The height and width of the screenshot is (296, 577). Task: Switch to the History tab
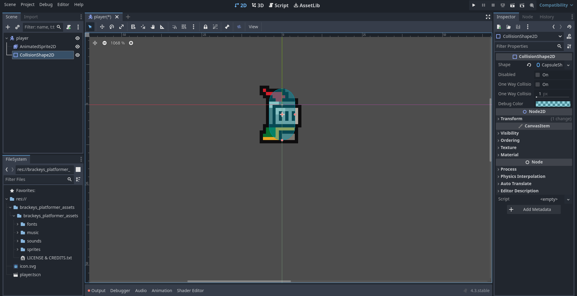click(x=547, y=17)
